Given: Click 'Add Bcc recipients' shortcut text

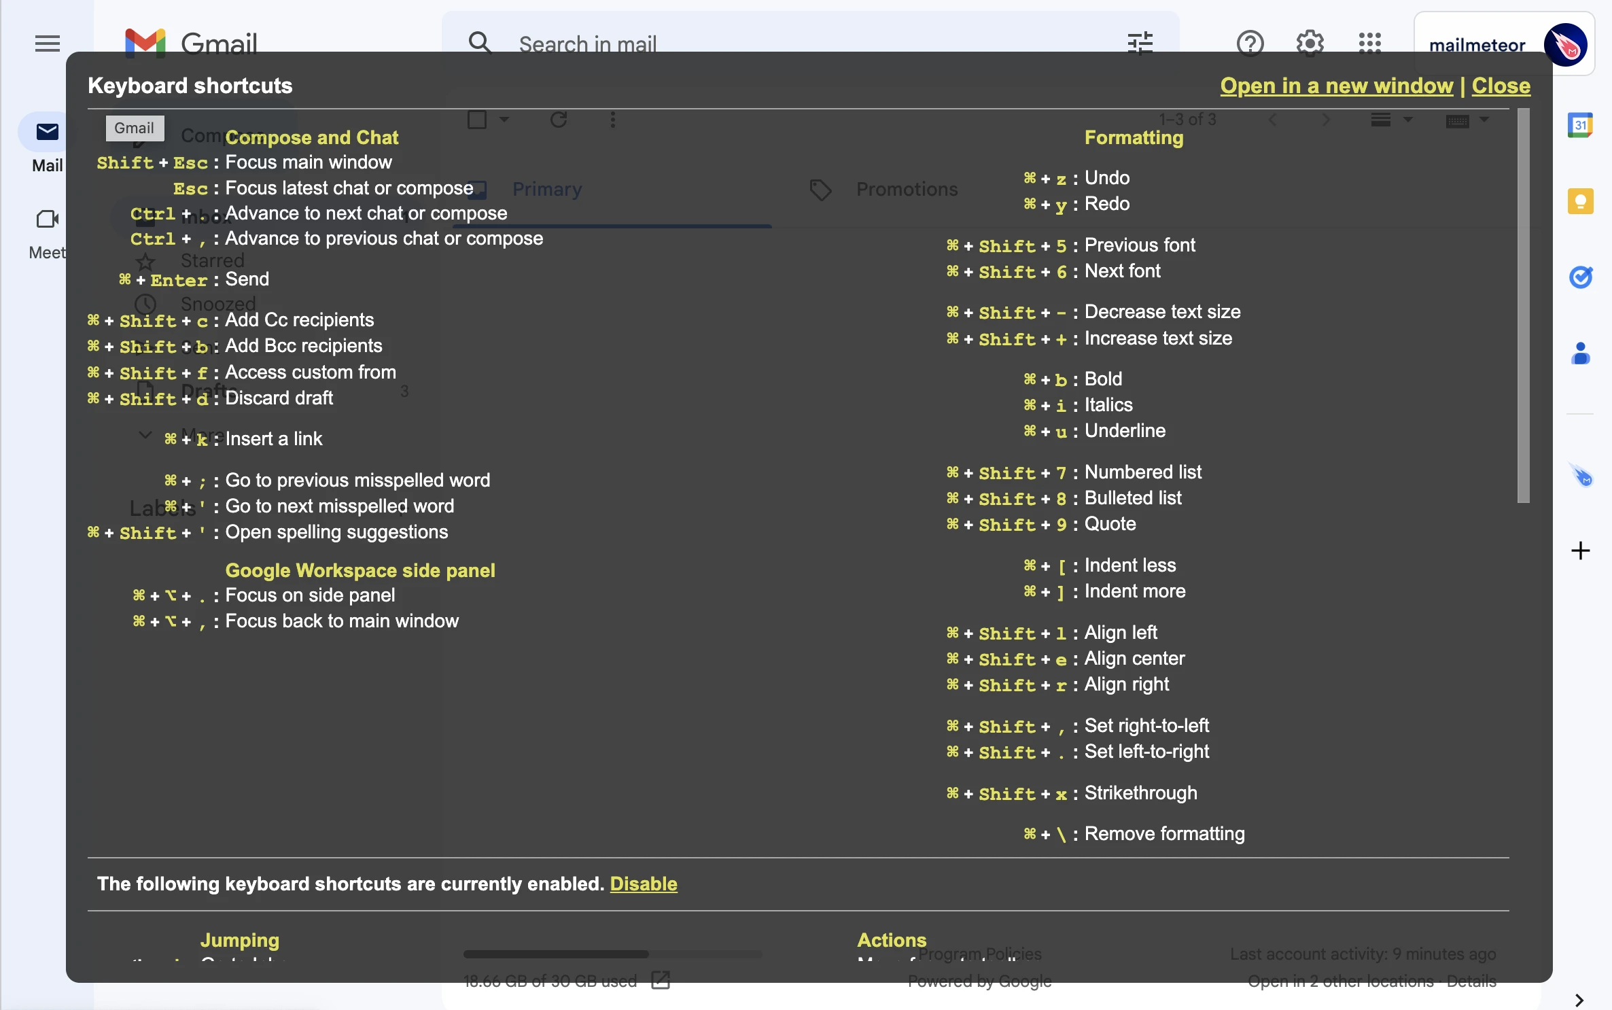Looking at the screenshot, I should click(303, 346).
